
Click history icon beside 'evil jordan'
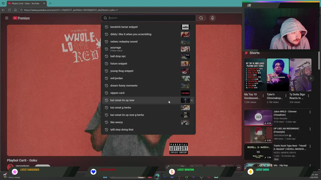[x=106, y=78]
